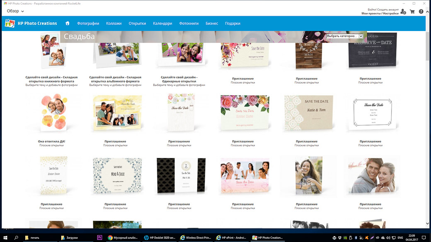Select the gold confetti Enter Date card
The height and width of the screenshot is (242, 431).
coord(53,175)
